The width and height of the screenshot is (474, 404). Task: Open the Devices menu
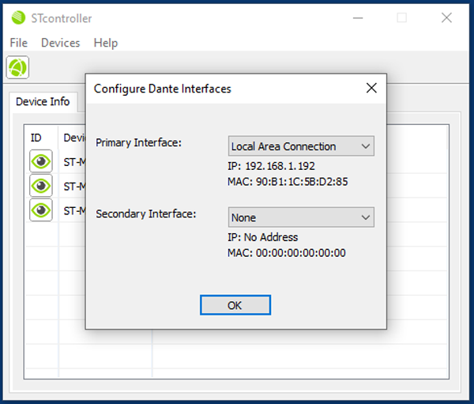tap(60, 43)
